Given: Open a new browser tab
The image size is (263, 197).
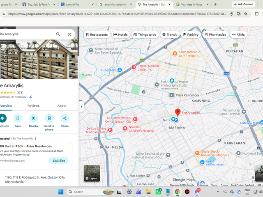Looking at the screenshot, I should coord(215,5).
